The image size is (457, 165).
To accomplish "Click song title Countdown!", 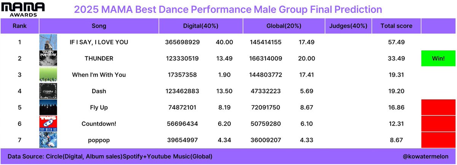I will point(99,124).
